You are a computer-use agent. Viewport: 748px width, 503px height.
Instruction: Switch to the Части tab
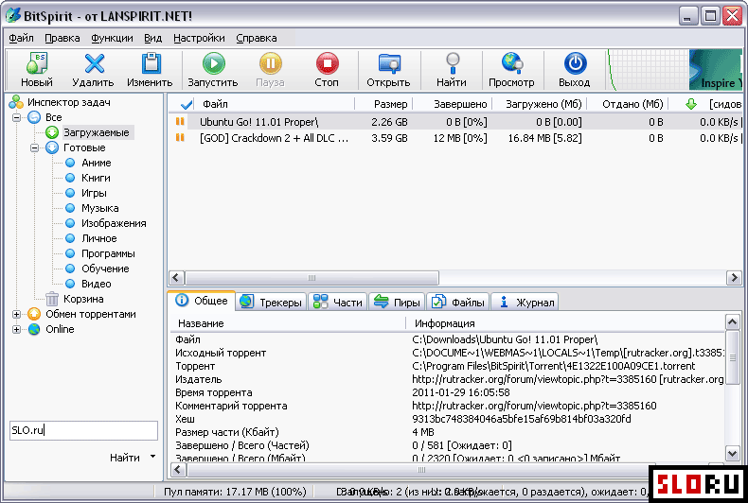point(338,302)
